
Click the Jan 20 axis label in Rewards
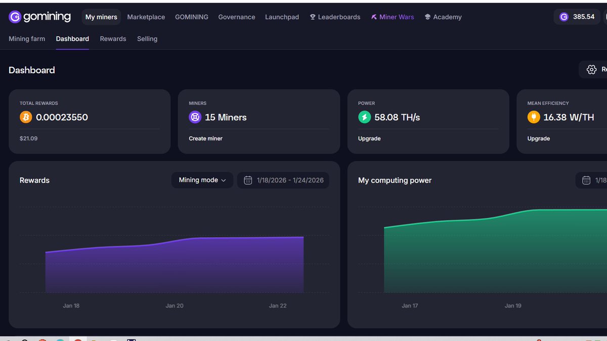click(x=175, y=306)
